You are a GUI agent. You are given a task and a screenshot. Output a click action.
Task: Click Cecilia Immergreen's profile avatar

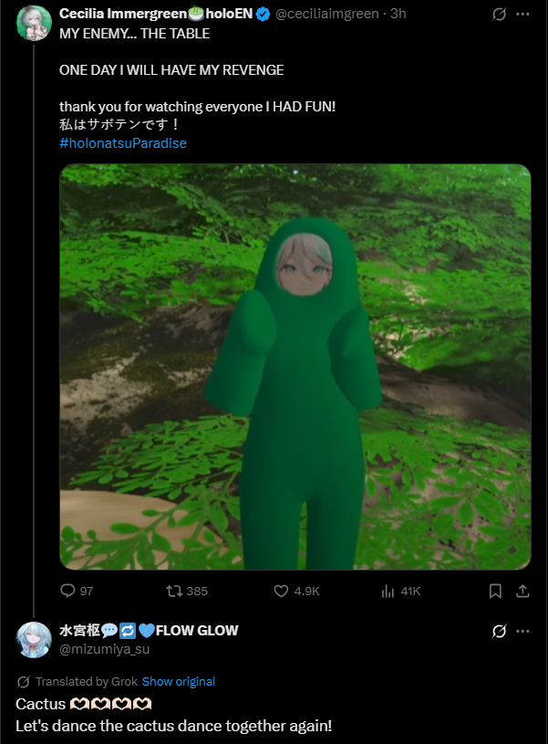coord(34,23)
